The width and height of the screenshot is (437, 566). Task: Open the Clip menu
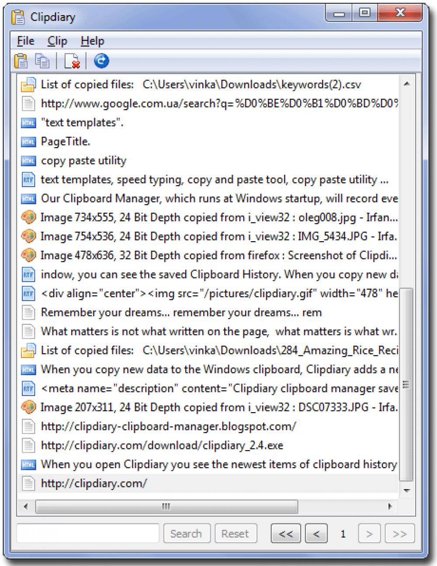57,41
